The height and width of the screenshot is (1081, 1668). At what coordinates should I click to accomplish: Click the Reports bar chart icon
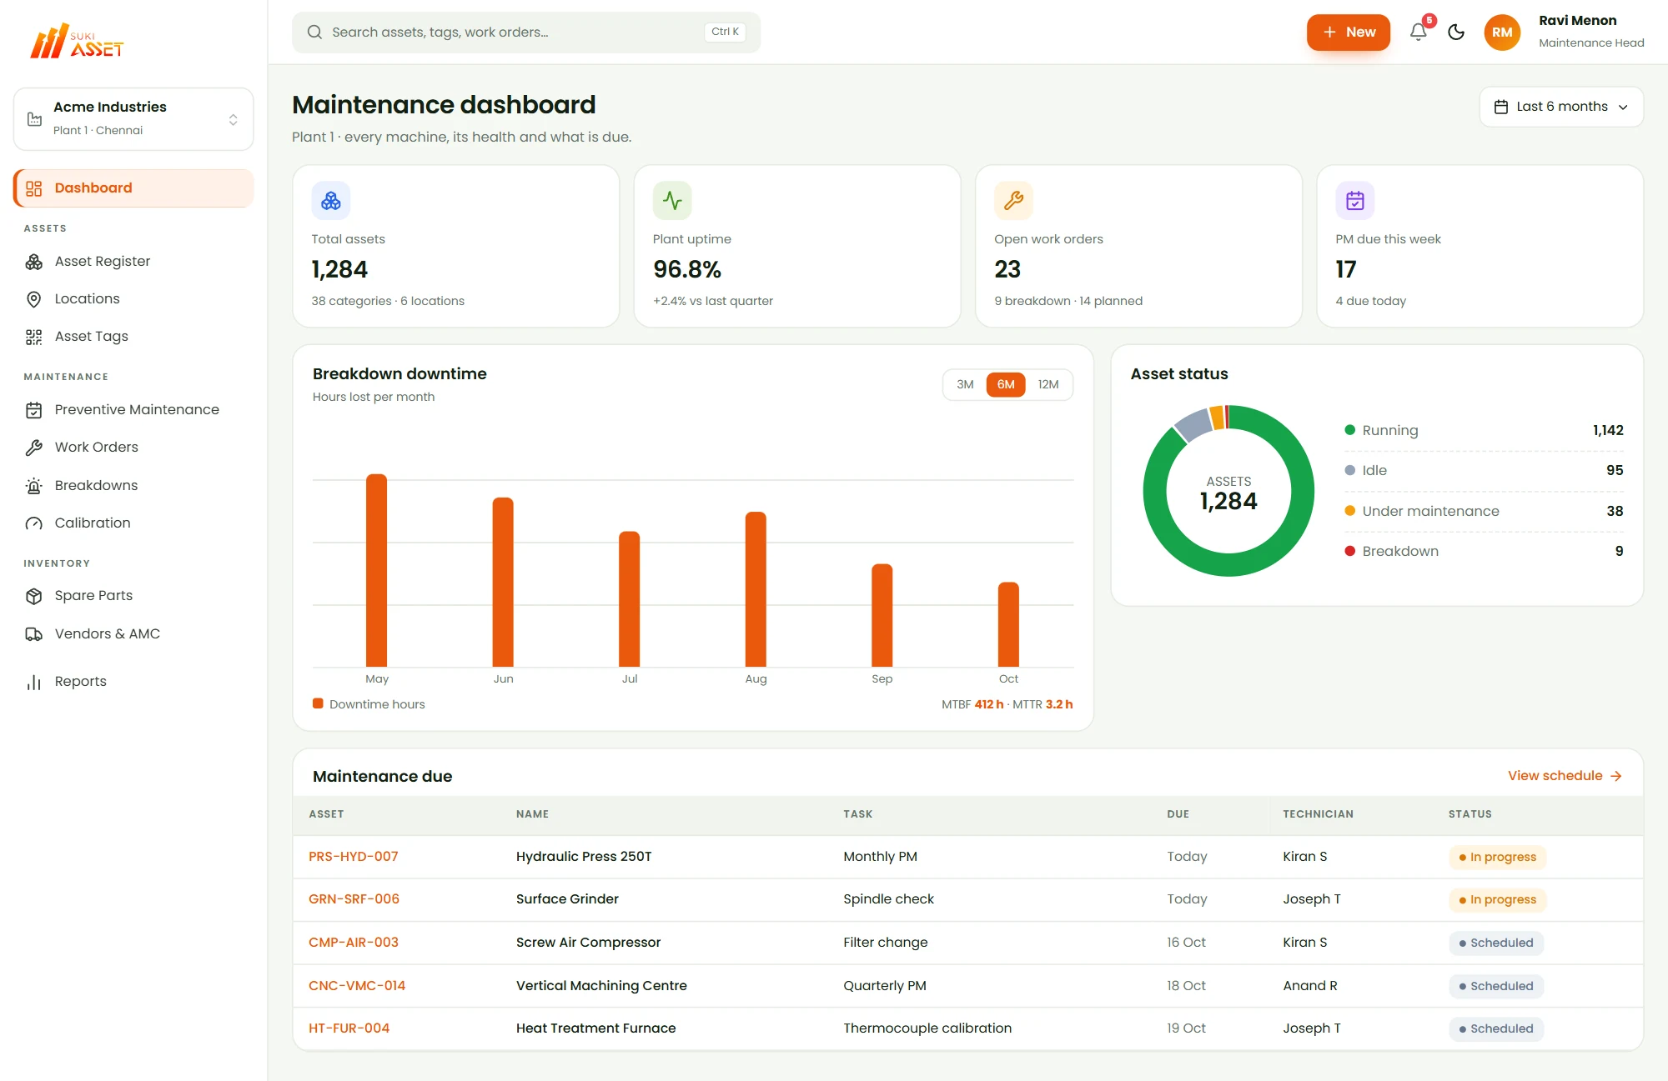click(34, 682)
